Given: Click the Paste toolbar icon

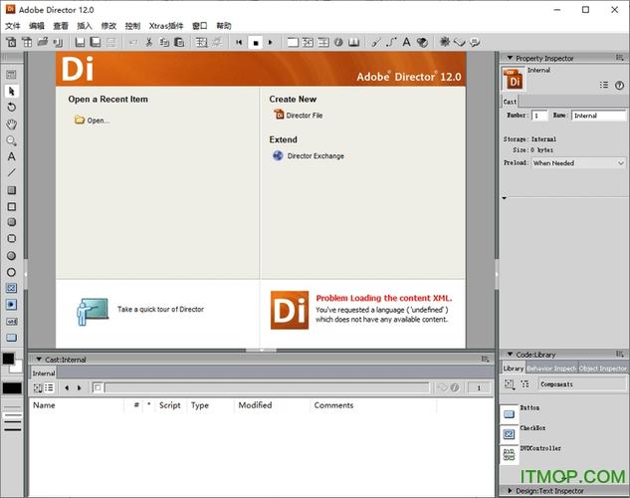Looking at the screenshot, I should [x=179, y=42].
